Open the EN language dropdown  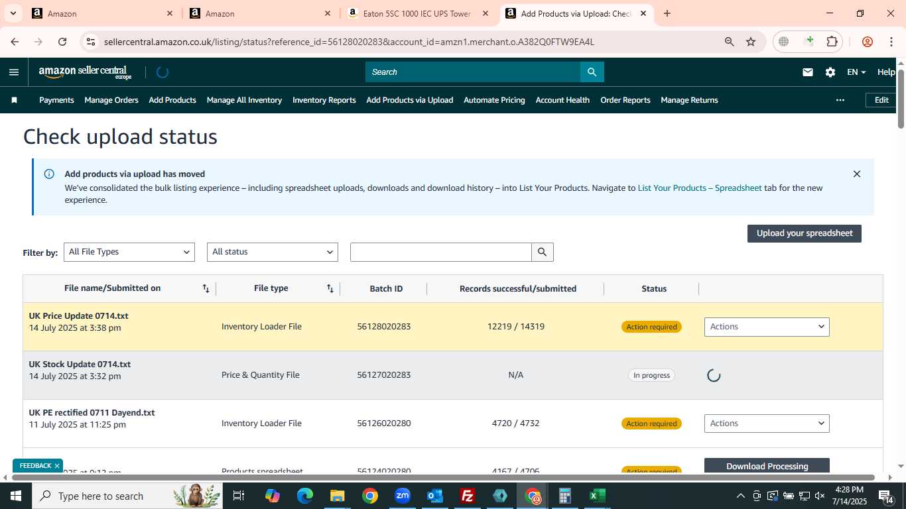tap(856, 72)
